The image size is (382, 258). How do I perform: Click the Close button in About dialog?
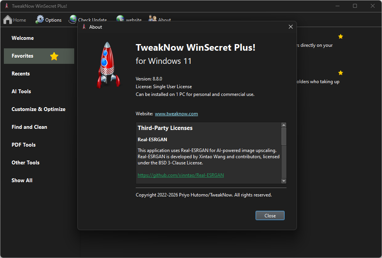click(x=270, y=215)
